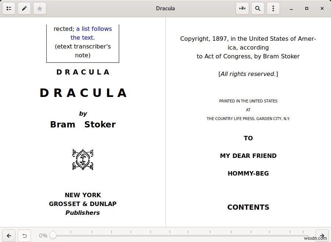Click the 0% progress label
The height and width of the screenshot is (242, 331).
tap(43, 235)
